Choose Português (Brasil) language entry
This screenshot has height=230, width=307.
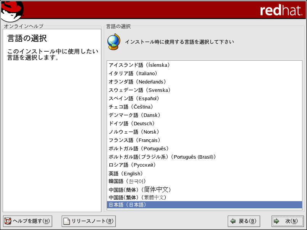(163, 157)
